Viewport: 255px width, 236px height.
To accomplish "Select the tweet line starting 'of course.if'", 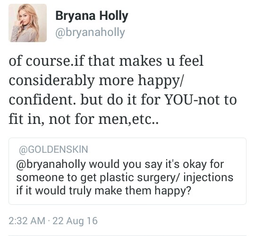I will tap(106, 61).
